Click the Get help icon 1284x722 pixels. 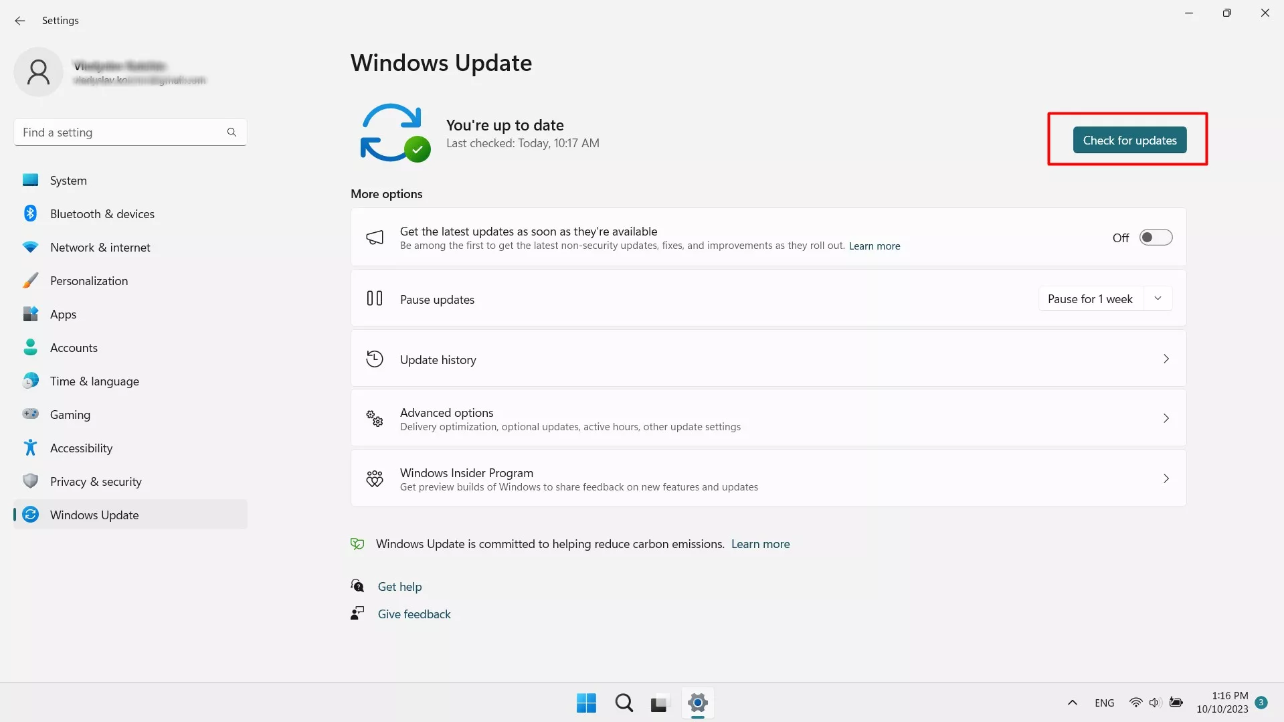point(358,586)
